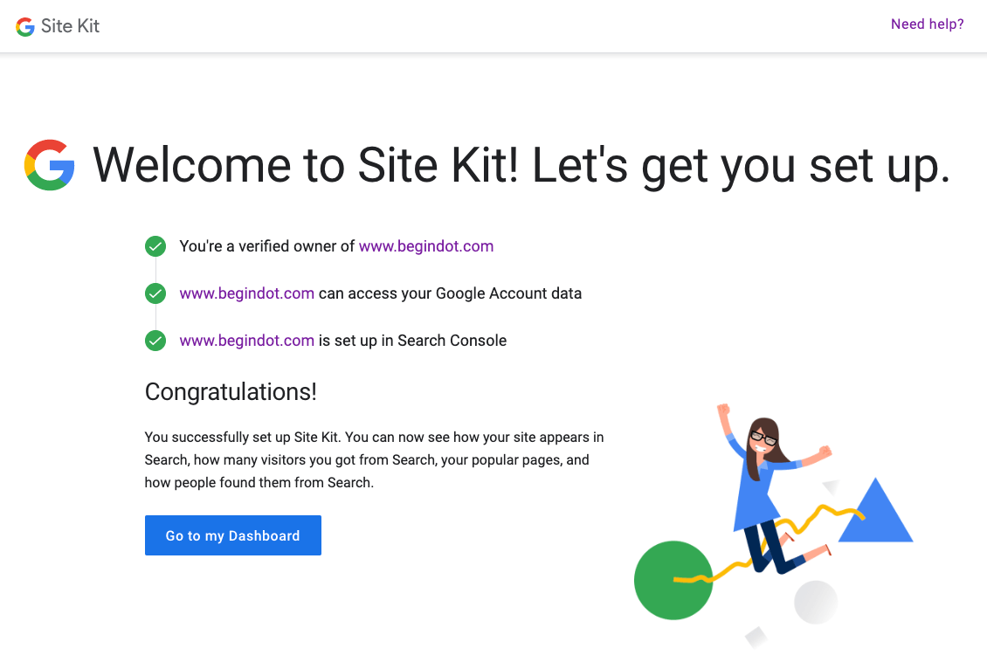
Task: Click the blue triangle in the illustration
Action: pos(876,513)
